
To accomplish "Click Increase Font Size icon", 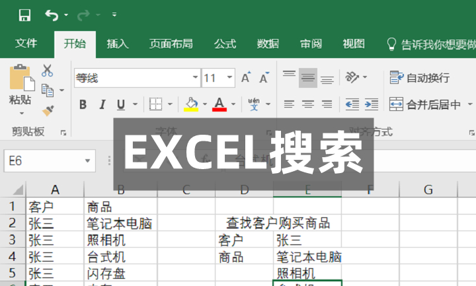I will (x=246, y=78).
